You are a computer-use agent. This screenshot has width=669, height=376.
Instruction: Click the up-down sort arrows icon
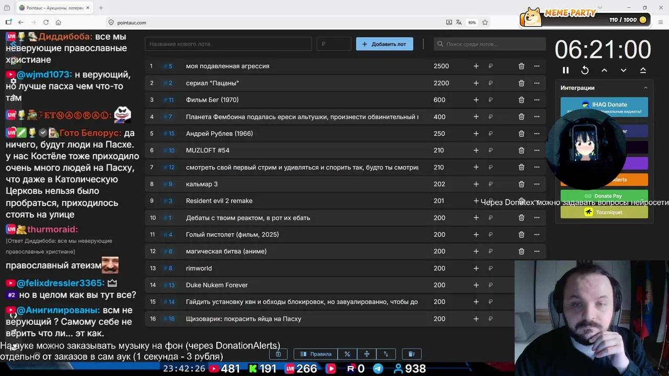386,354
